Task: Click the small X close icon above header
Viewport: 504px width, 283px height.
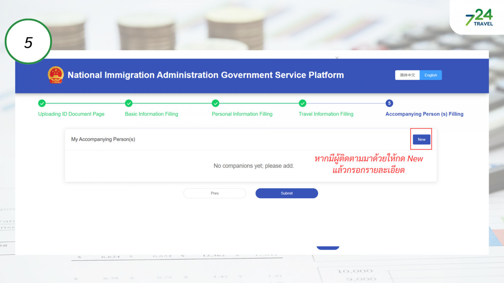Action: pyautogui.click(x=337, y=58)
